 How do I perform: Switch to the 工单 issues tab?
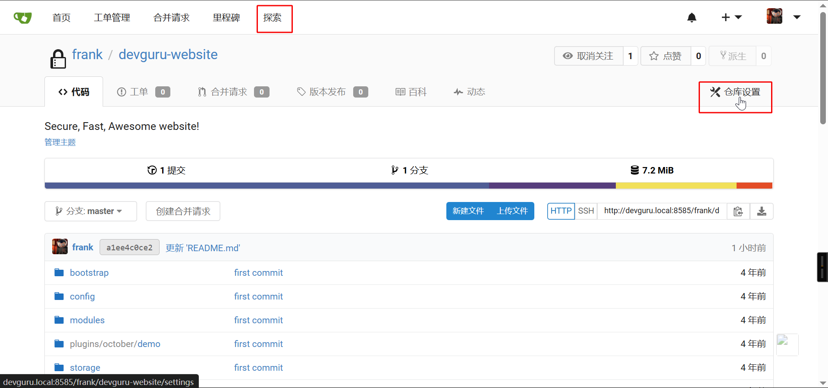[143, 92]
